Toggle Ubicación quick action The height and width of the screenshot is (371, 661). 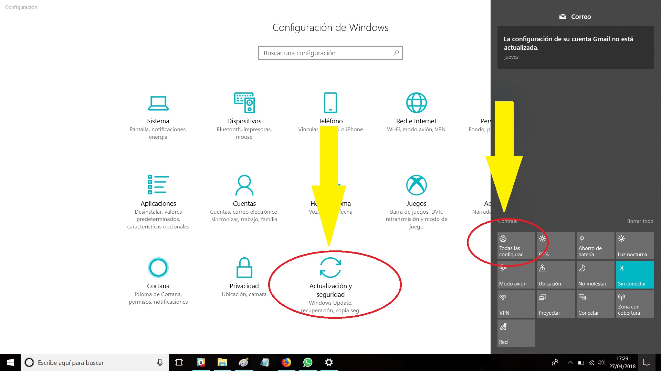click(x=556, y=275)
